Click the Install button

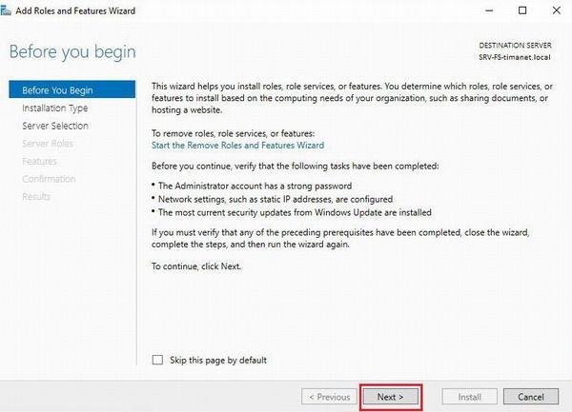pyautogui.click(x=469, y=397)
